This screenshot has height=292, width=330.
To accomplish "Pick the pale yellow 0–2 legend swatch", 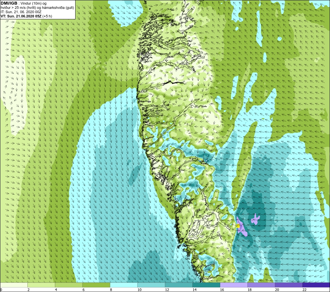I will [x=14, y=285].
